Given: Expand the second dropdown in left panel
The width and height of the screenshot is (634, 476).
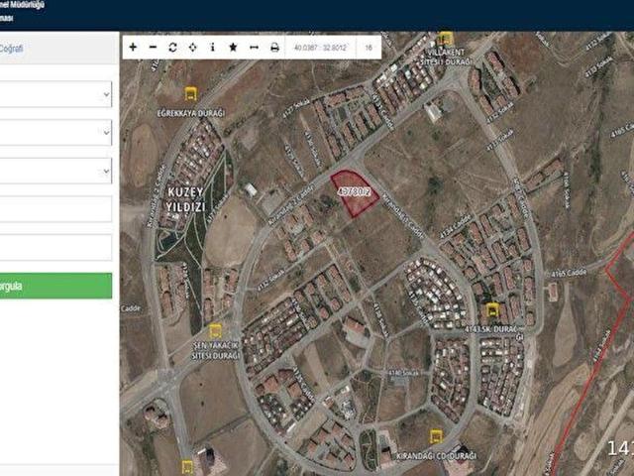Looking at the screenshot, I should (x=55, y=133).
